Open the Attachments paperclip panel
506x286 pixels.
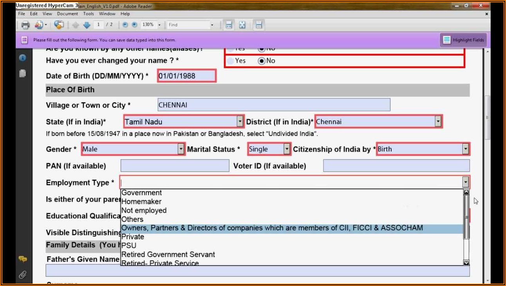23,275
